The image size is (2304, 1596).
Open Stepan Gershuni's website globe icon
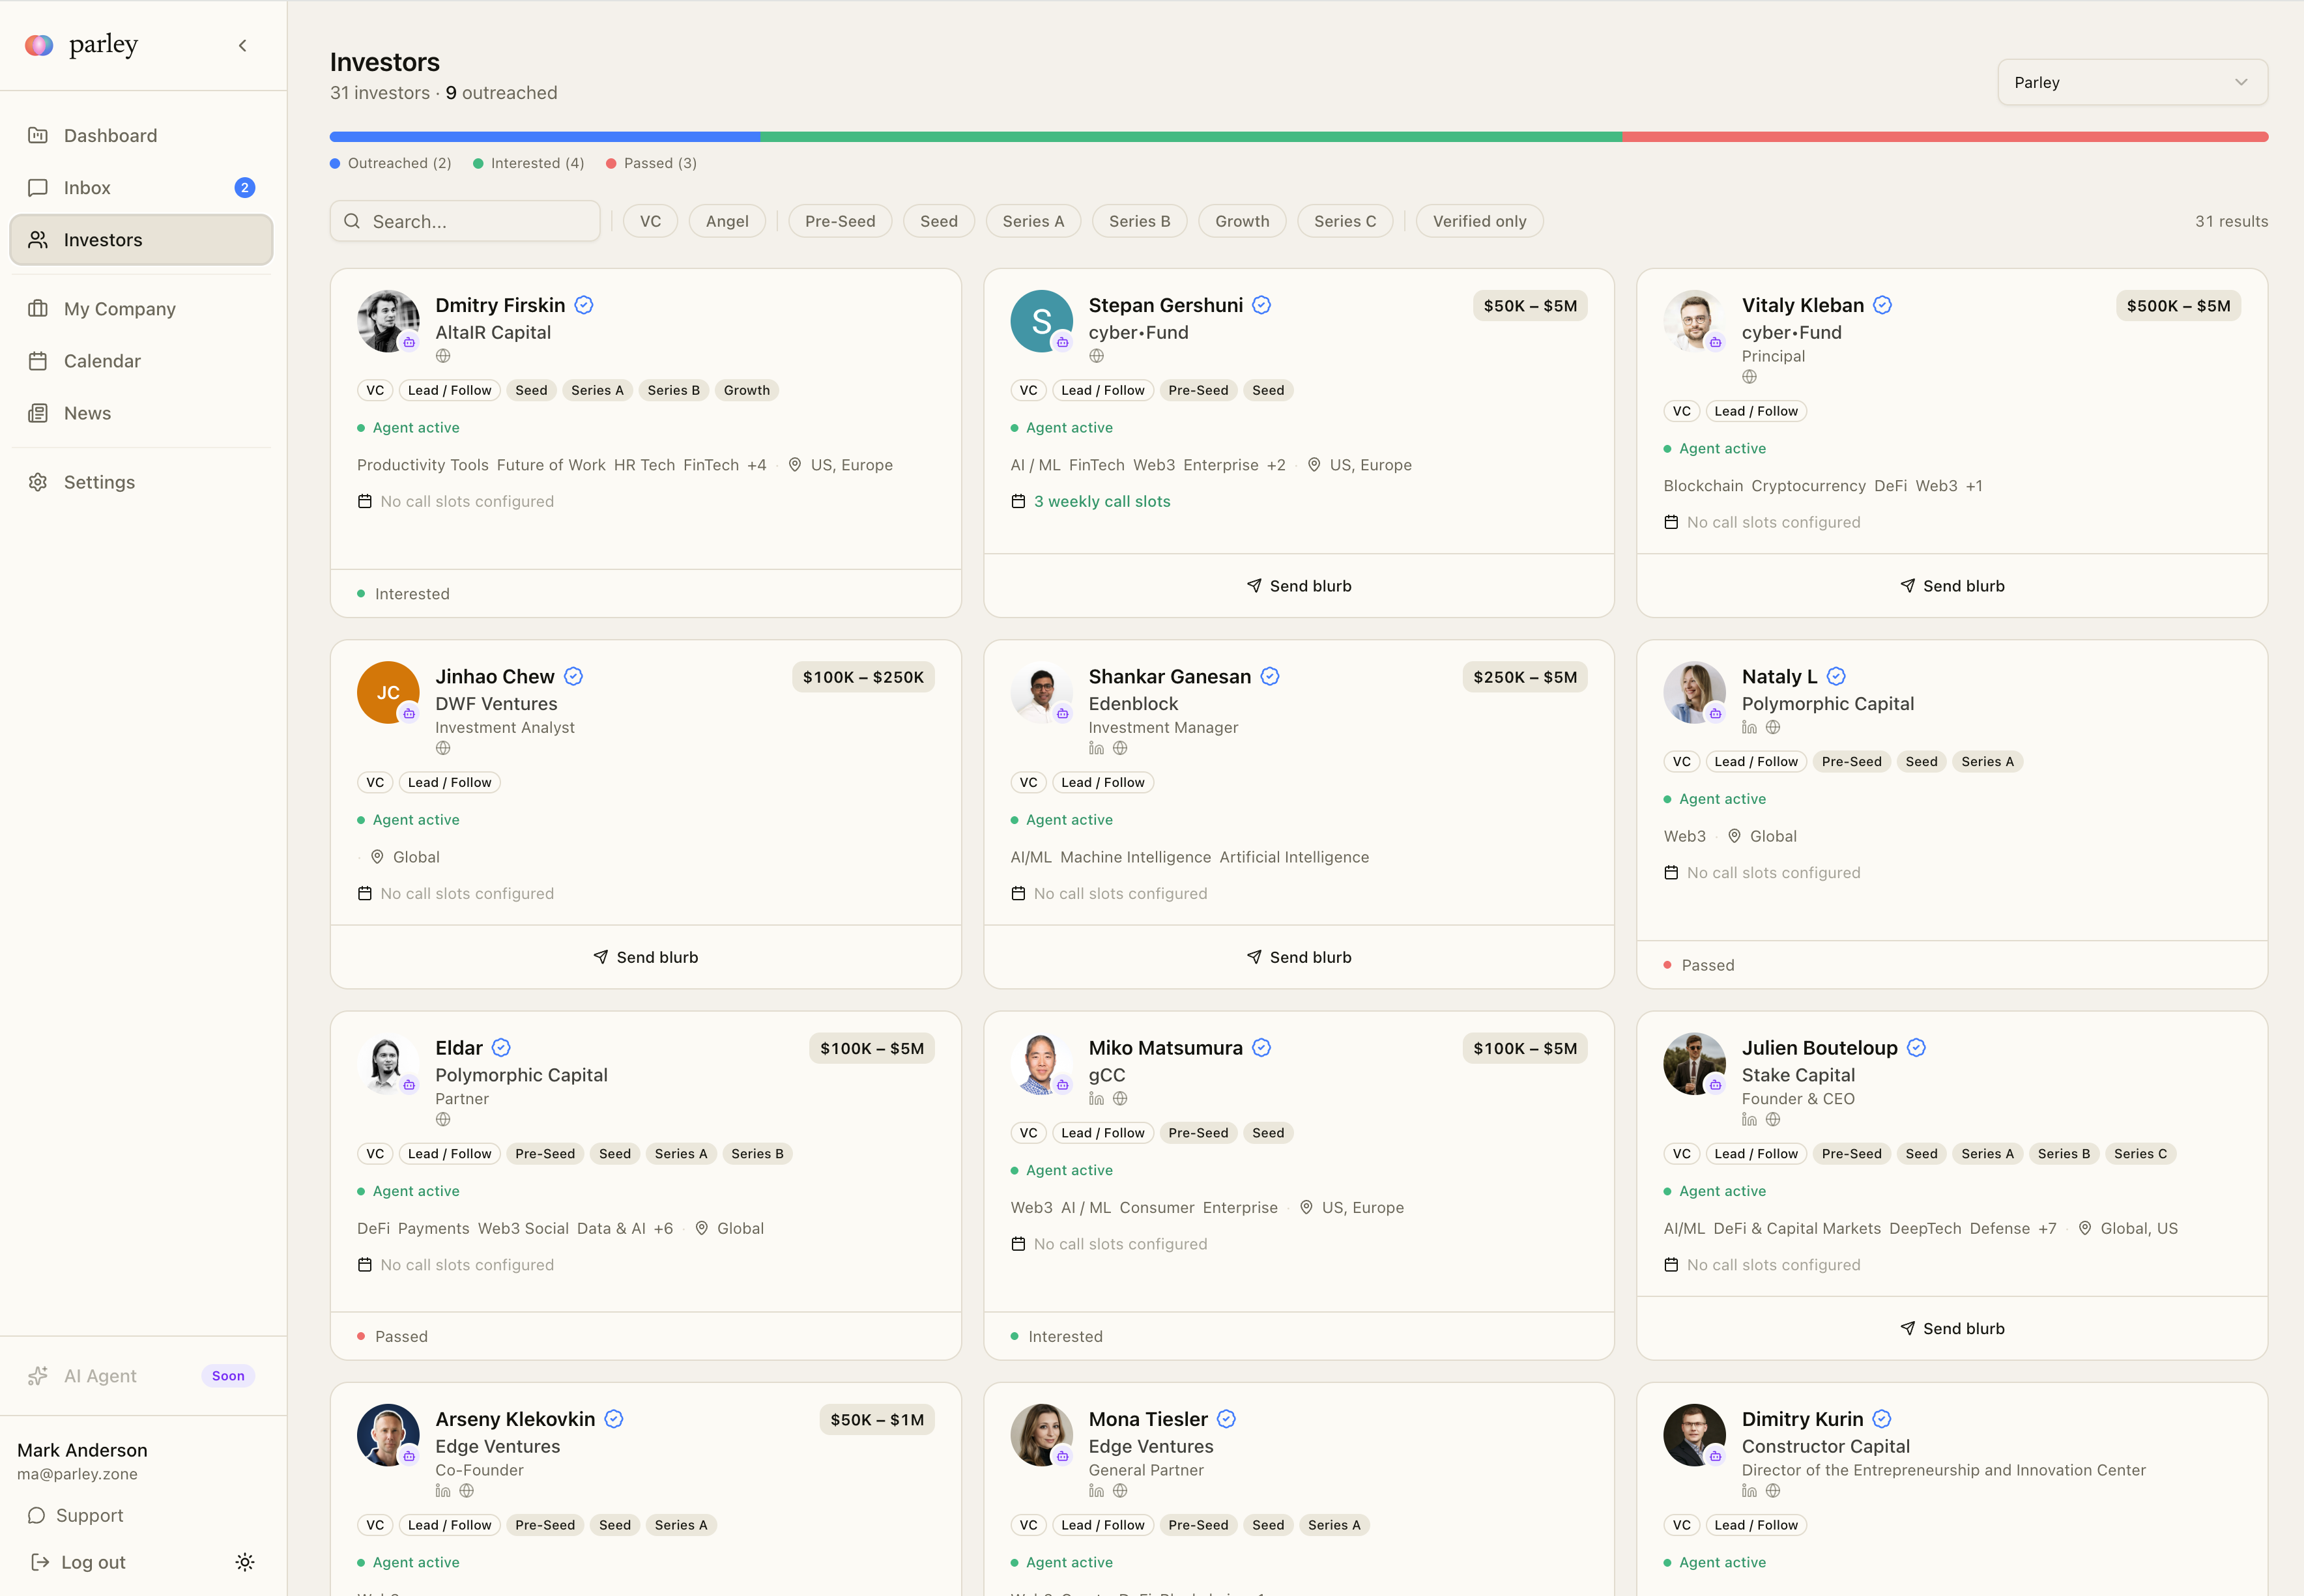coord(1097,356)
